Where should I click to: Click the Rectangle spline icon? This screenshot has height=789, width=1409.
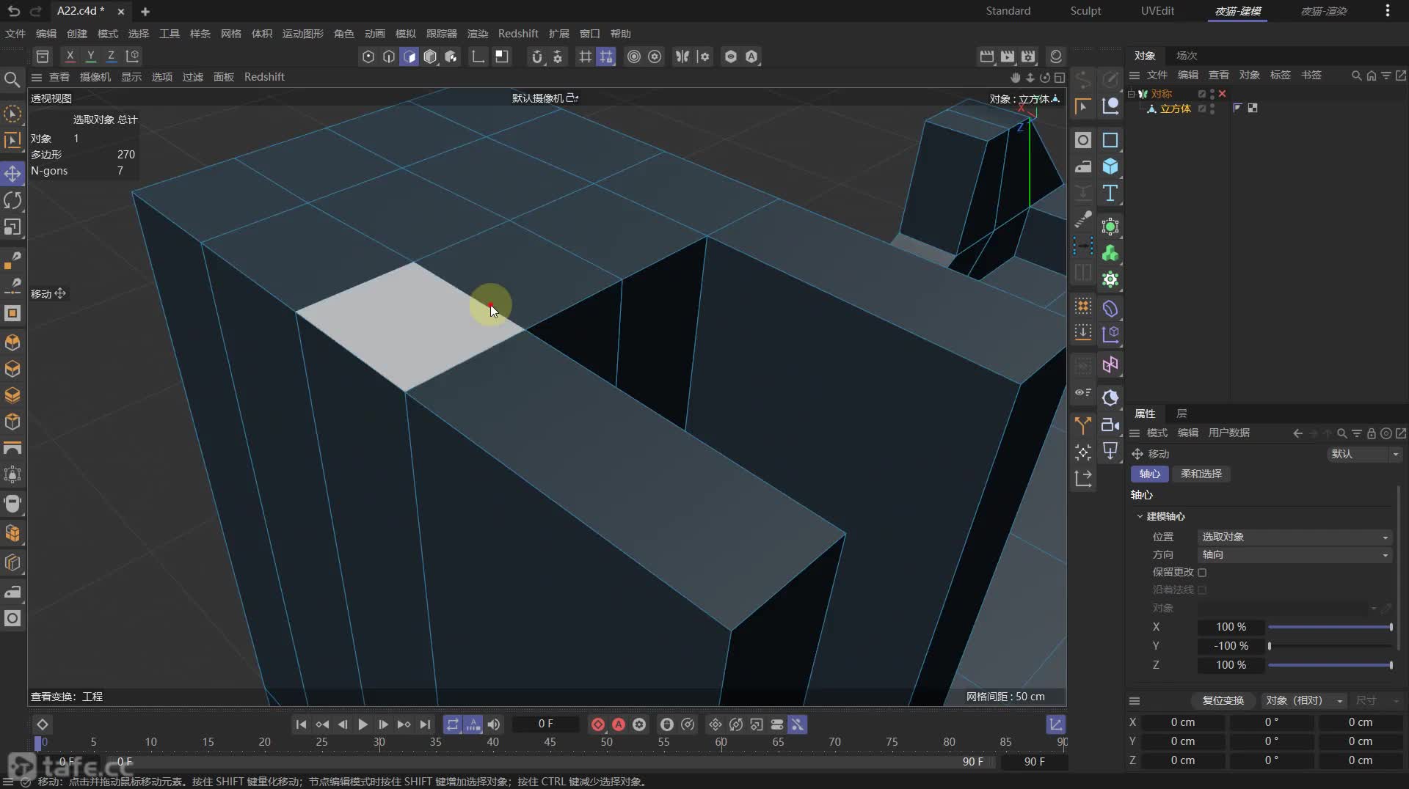(x=1110, y=140)
